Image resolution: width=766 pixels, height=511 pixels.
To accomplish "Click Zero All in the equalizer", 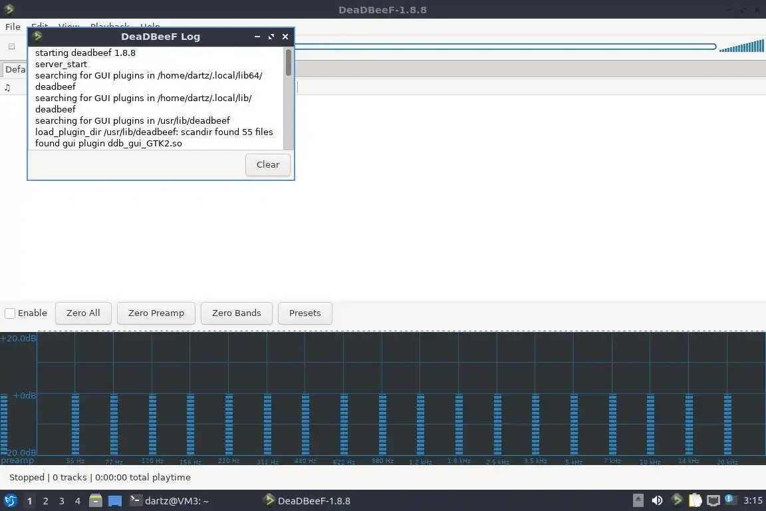I will point(83,313).
